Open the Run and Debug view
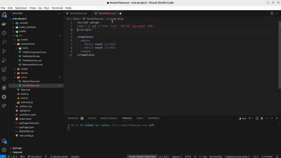The image size is (281, 158). pos(4,60)
